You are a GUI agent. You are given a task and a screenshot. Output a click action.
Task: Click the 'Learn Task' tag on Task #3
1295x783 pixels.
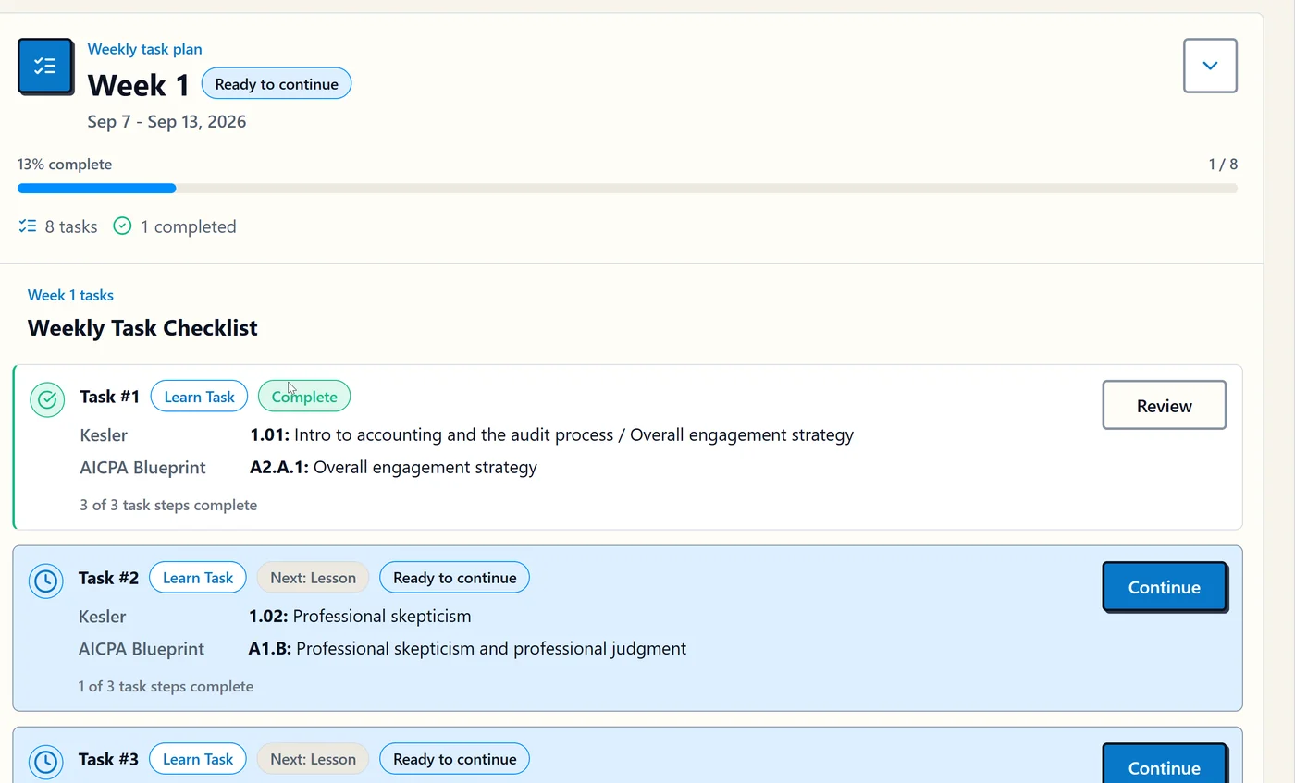click(198, 759)
